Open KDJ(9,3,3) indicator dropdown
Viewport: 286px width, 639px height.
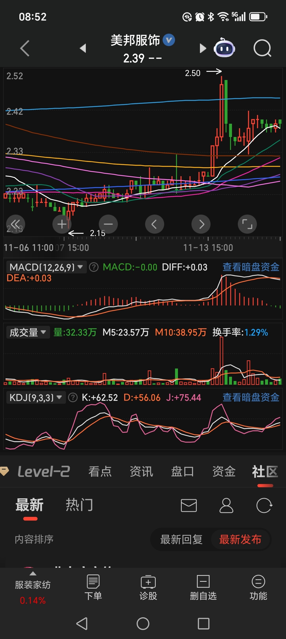pos(36,397)
